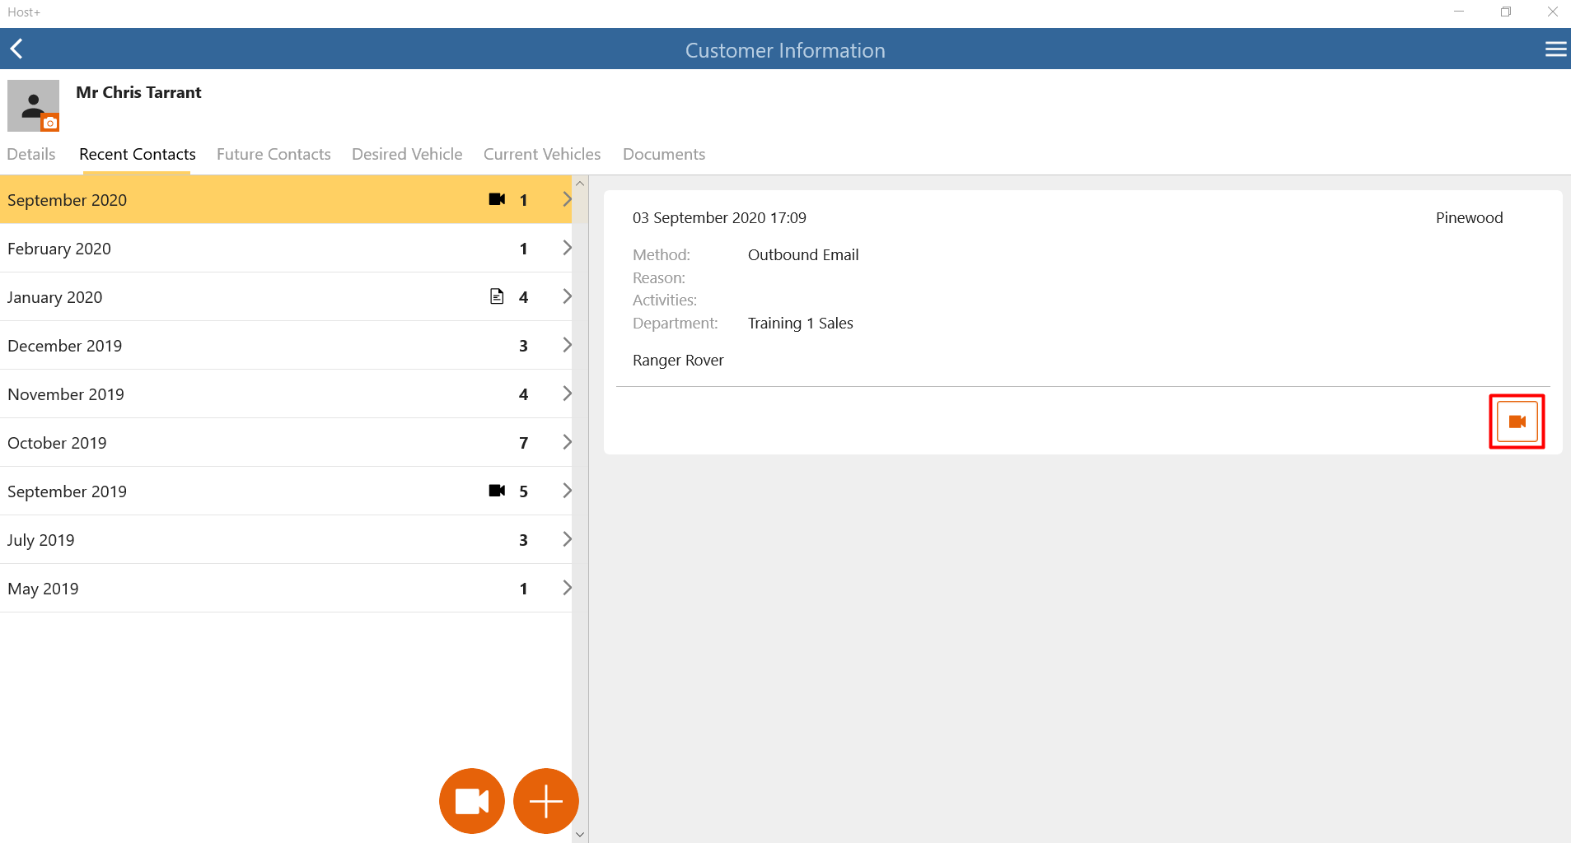Image resolution: width=1571 pixels, height=843 pixels.
Task: Expand the May 2019 chevron
Action: coord(567,588)
